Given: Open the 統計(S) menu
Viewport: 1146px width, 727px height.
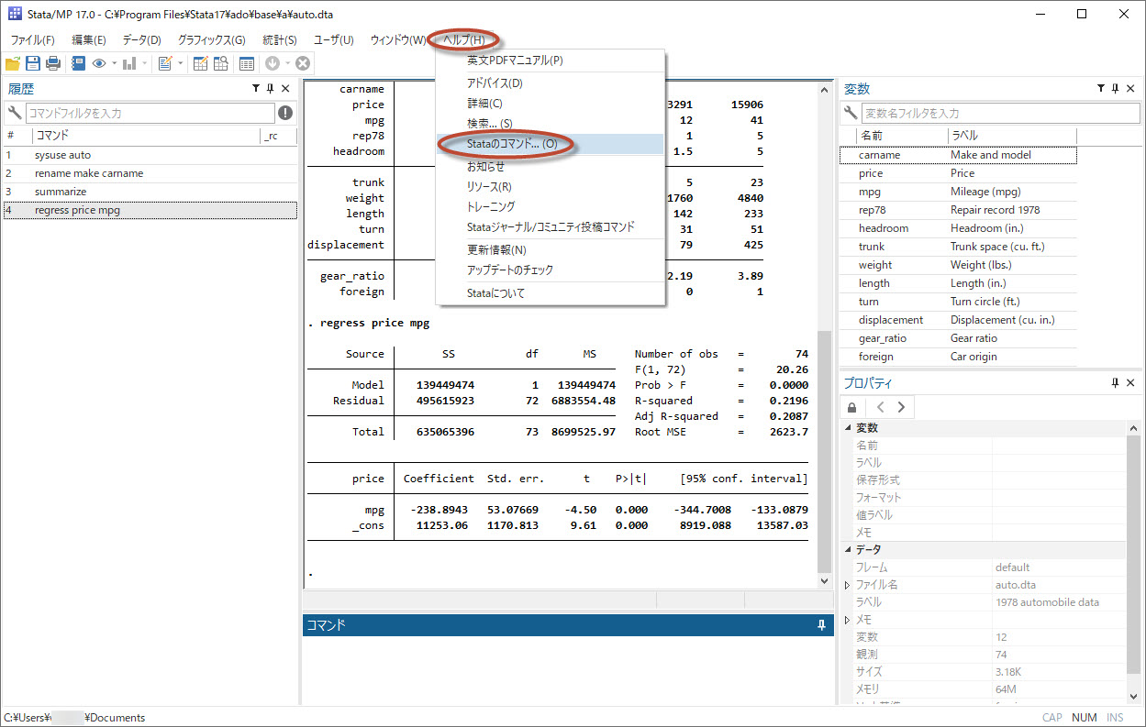Looking at the screenshot, I should 280,40.
